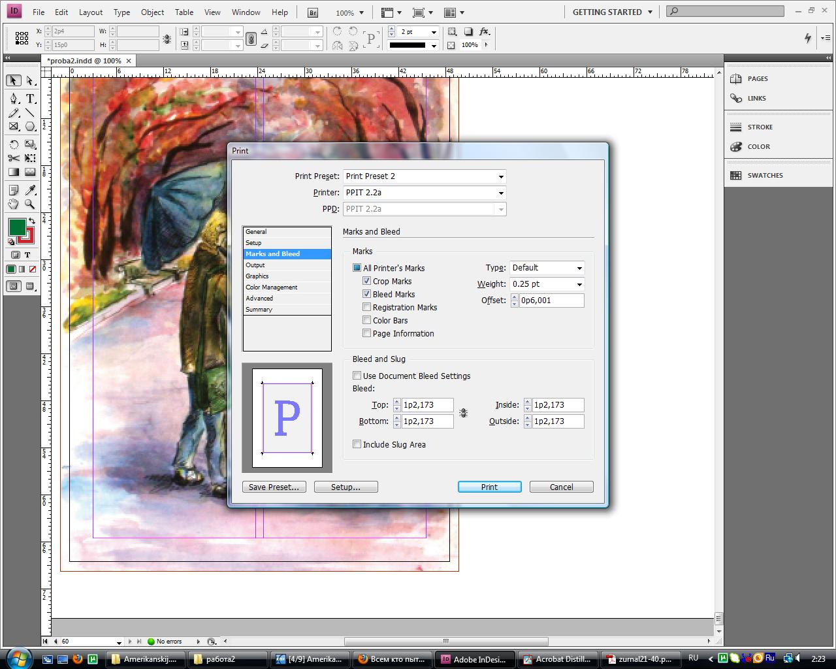Select the Scale tool

pyautogui.click(x=30, y=144)
